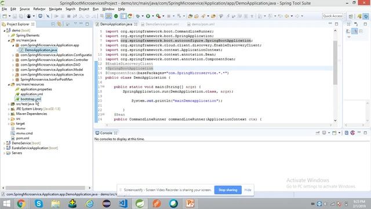Open the Run button dropdown arrow
Screen dimensions: 371x209
[152, 16]
